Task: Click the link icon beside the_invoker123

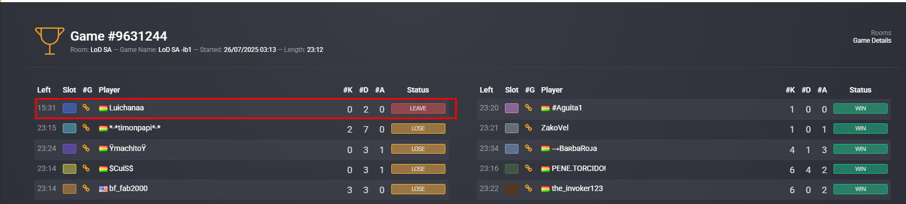Action: click(528, 188)
